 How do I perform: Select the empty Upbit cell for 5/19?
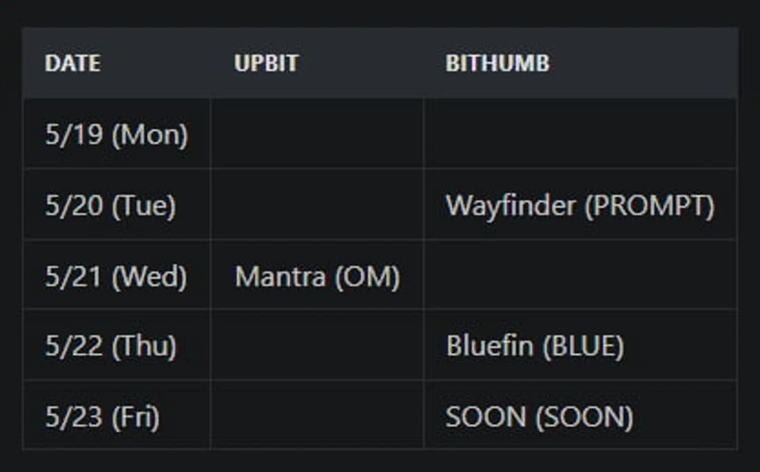click(x=316, y=135)
